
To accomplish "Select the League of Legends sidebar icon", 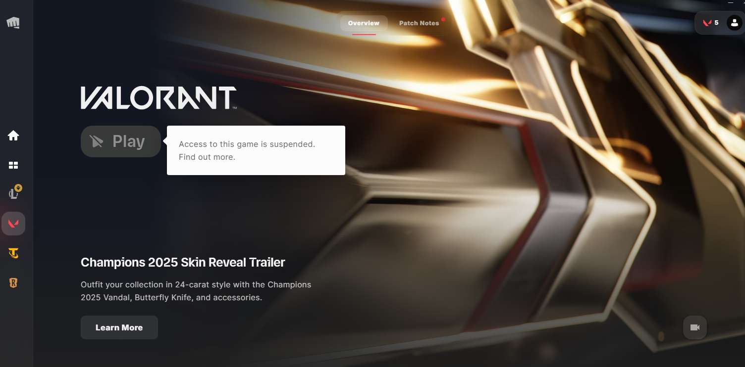I will tap(14, 193).
